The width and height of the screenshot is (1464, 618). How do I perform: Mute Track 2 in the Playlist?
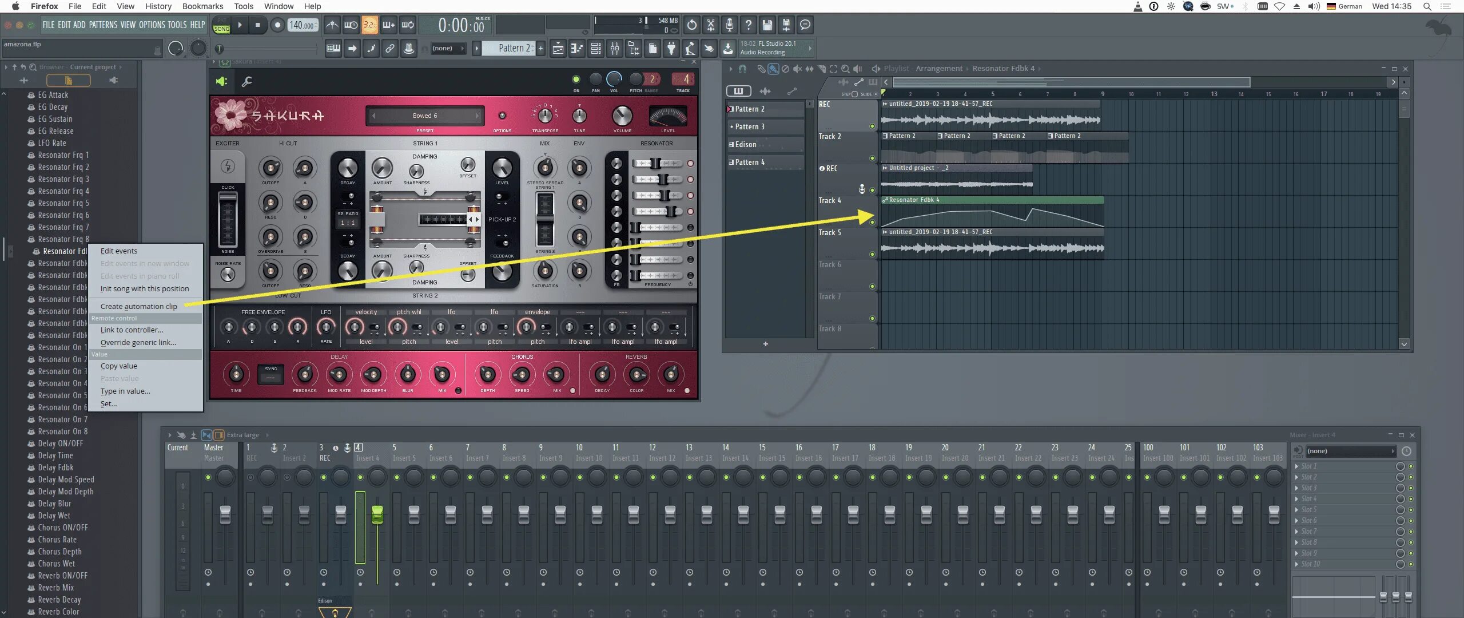coord(872,158)
